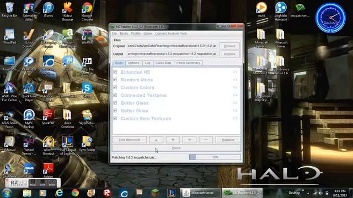353x198 pixels.
Task: Select the Alice Creations folder icon
Action: tap(67, 119)
